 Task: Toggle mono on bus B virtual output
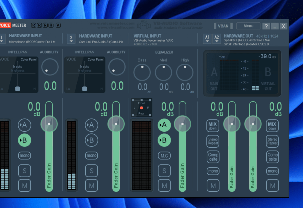click(x=272, y=171)
